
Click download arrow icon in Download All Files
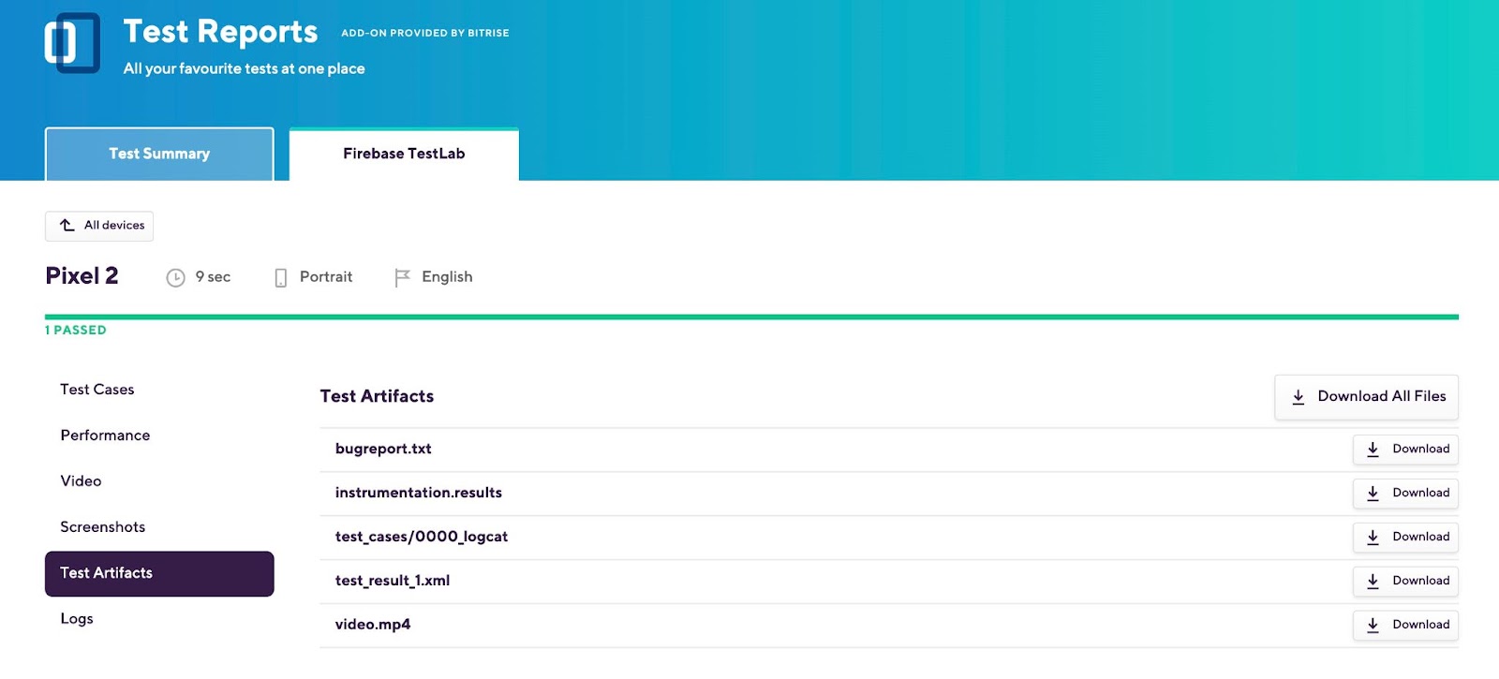(1299, 397)
